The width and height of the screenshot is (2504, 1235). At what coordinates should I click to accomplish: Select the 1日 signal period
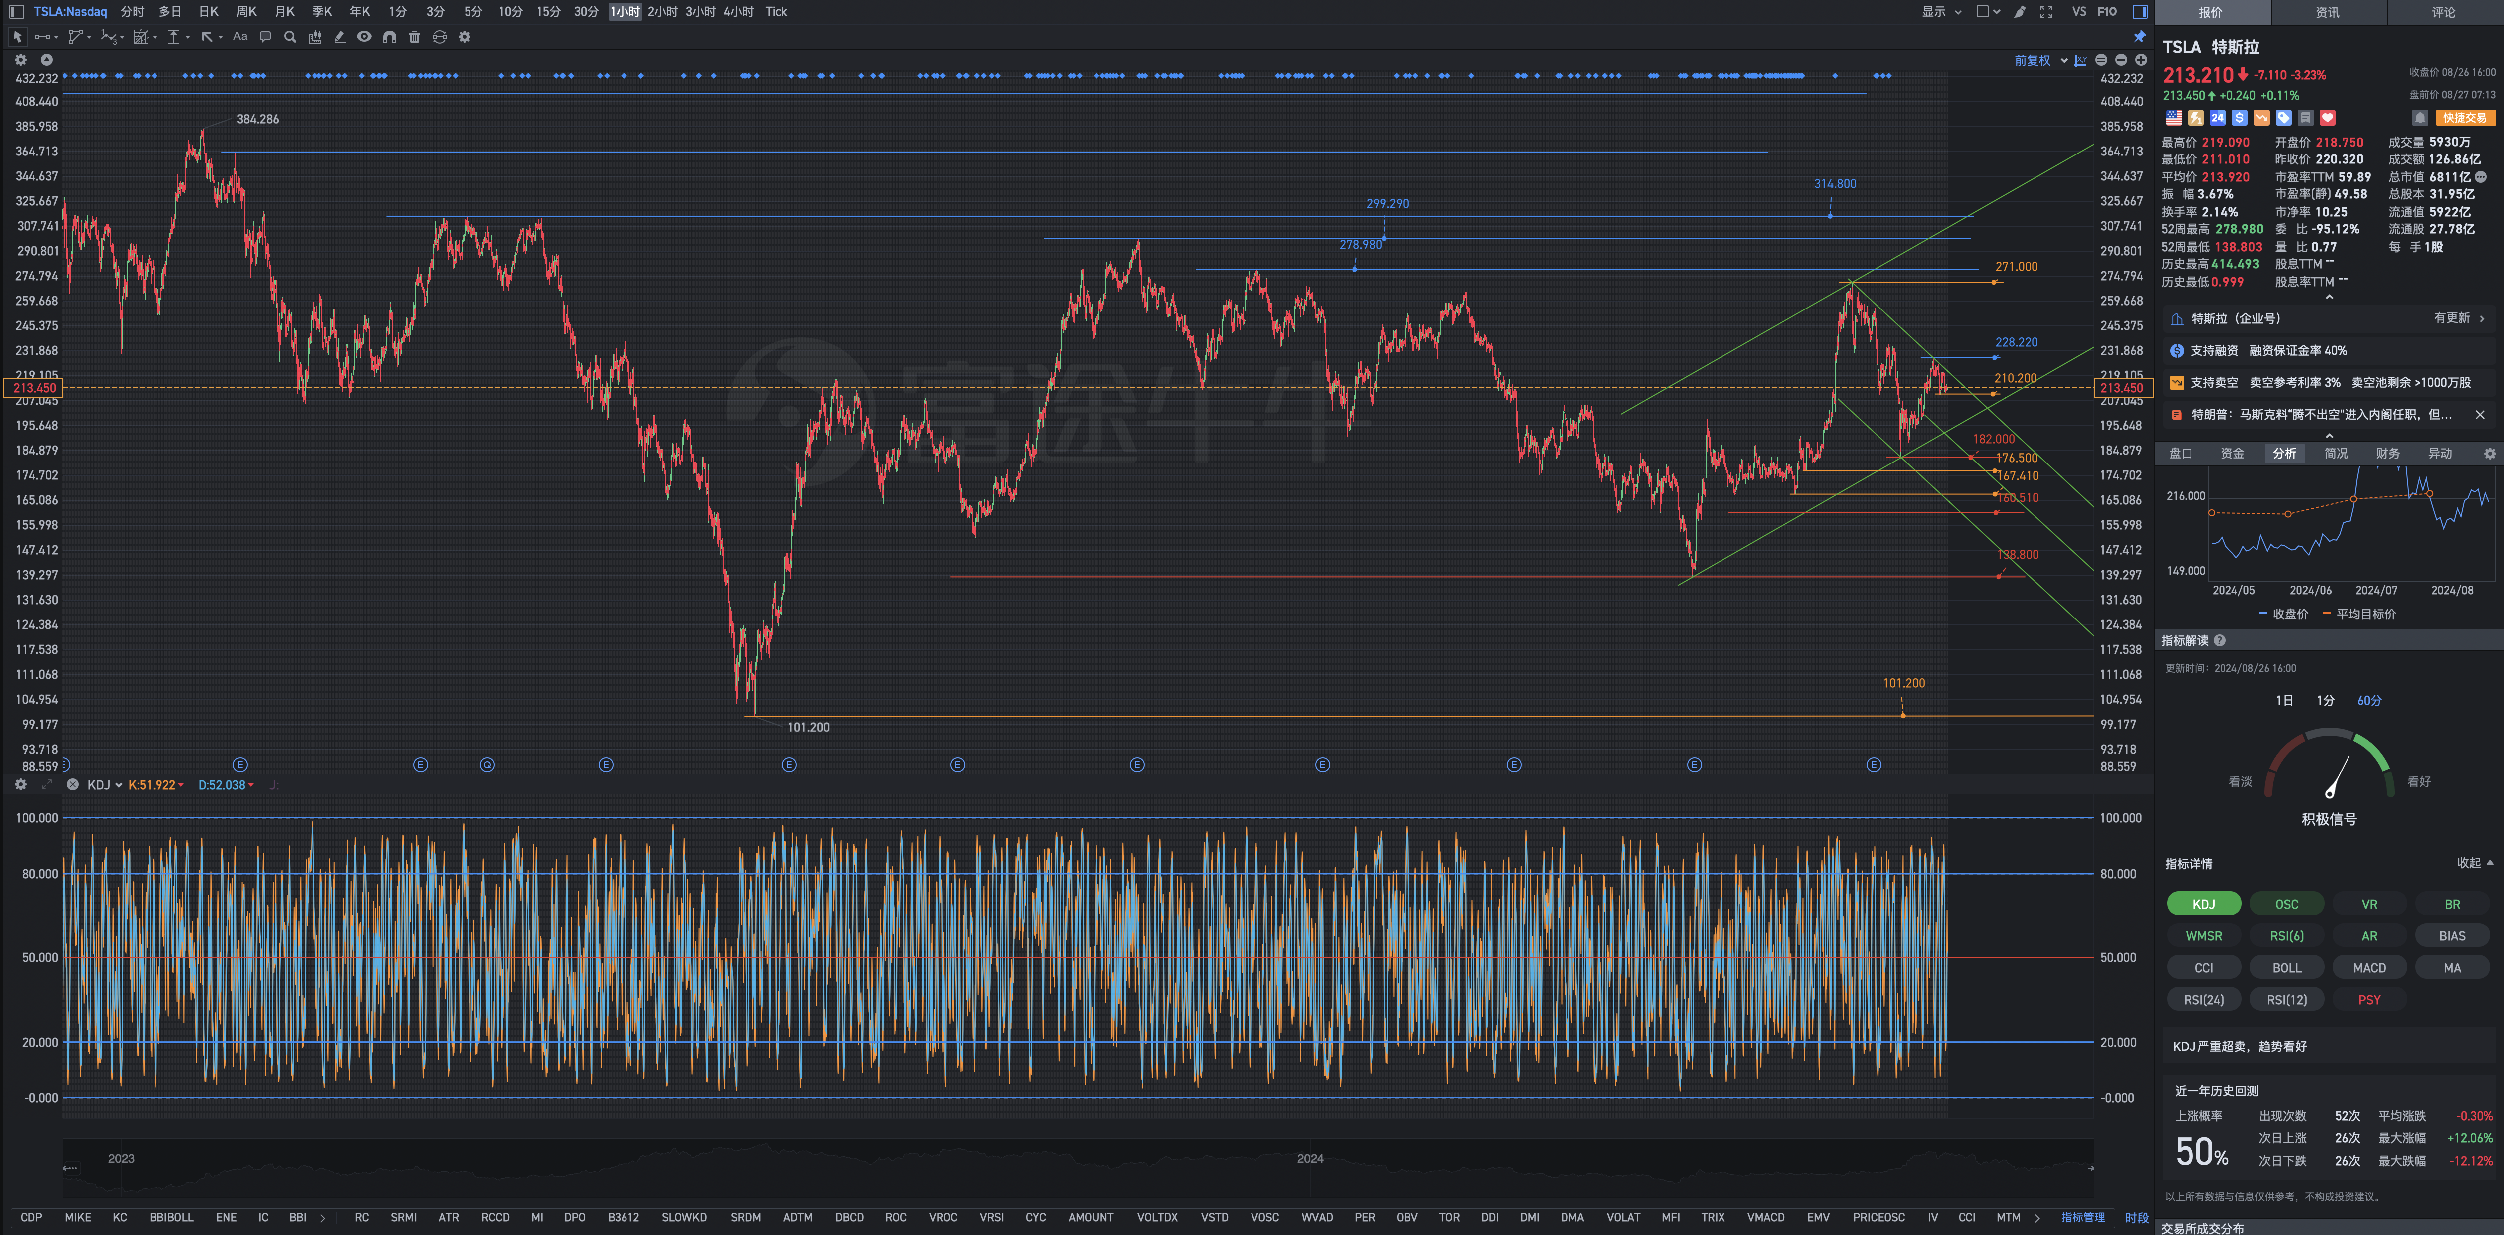pos(2283,701)
